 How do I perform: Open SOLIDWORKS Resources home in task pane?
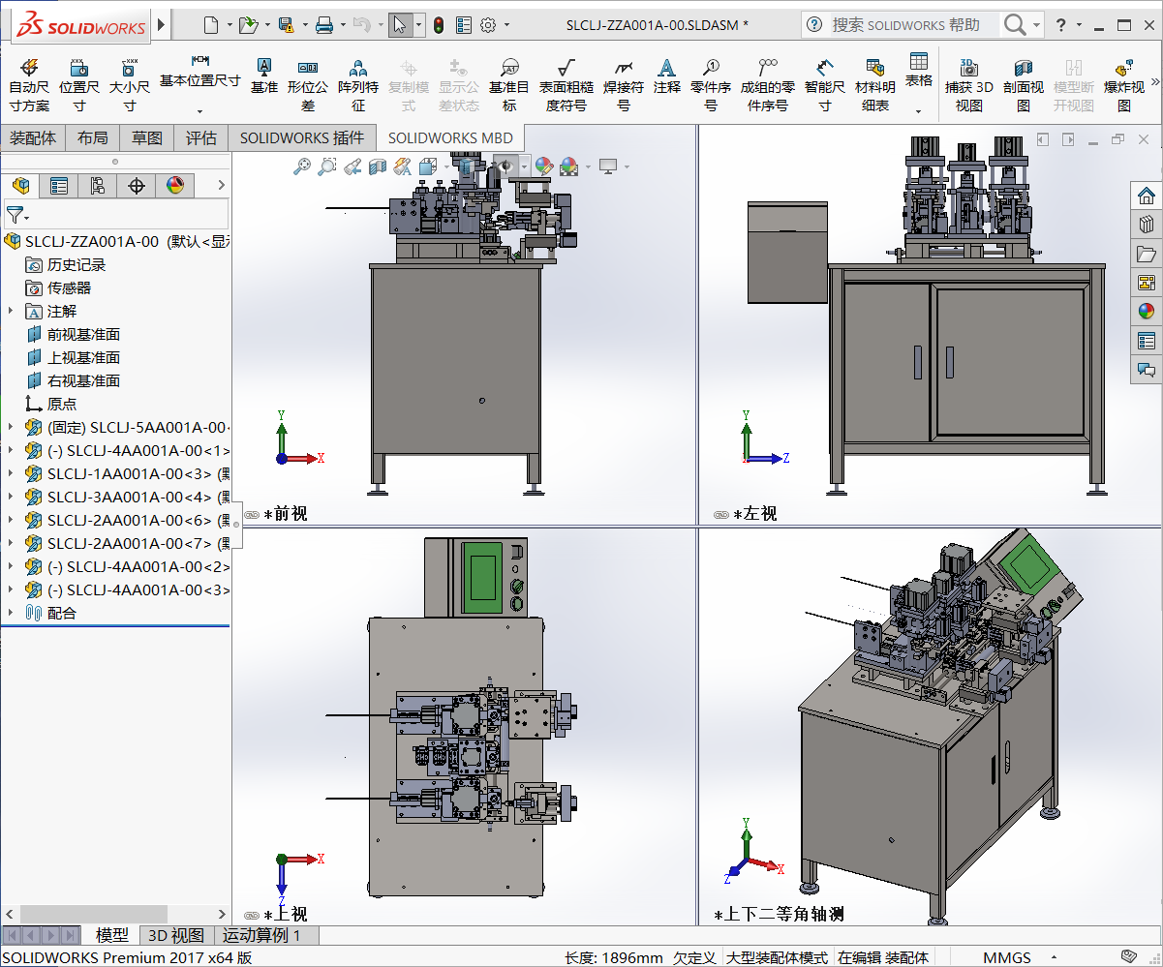1147,196
